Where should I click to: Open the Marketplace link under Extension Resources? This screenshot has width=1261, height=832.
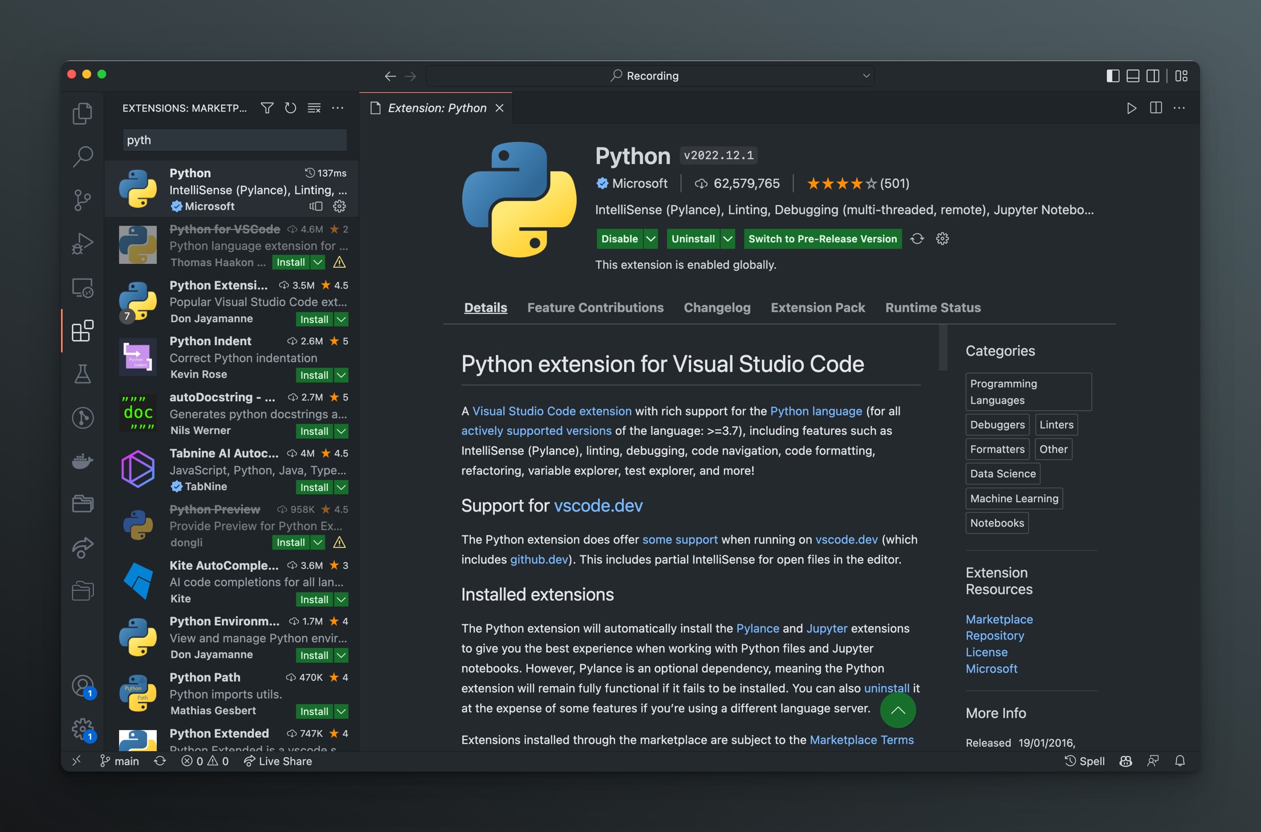coord(998,618)
